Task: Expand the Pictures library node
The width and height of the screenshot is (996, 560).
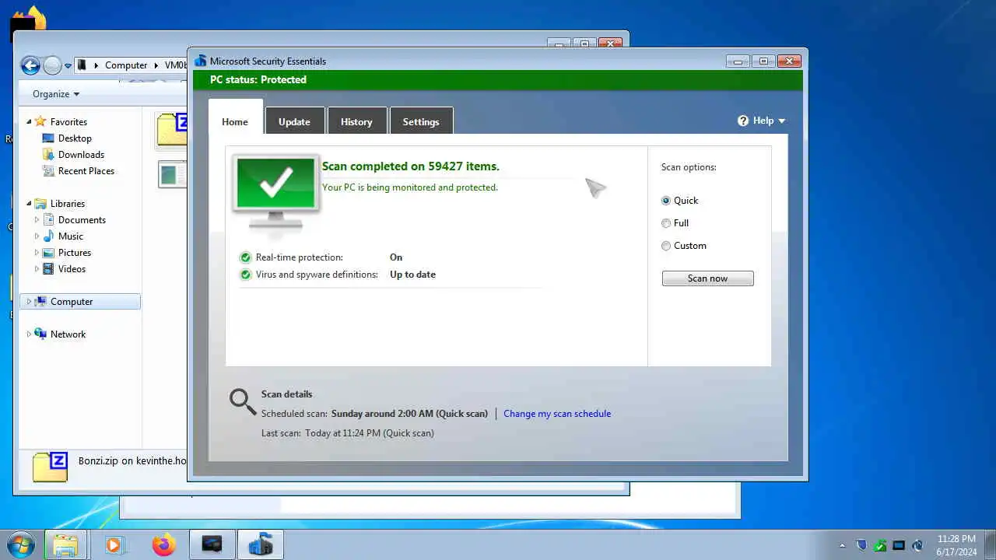Action: click(37, 253)
